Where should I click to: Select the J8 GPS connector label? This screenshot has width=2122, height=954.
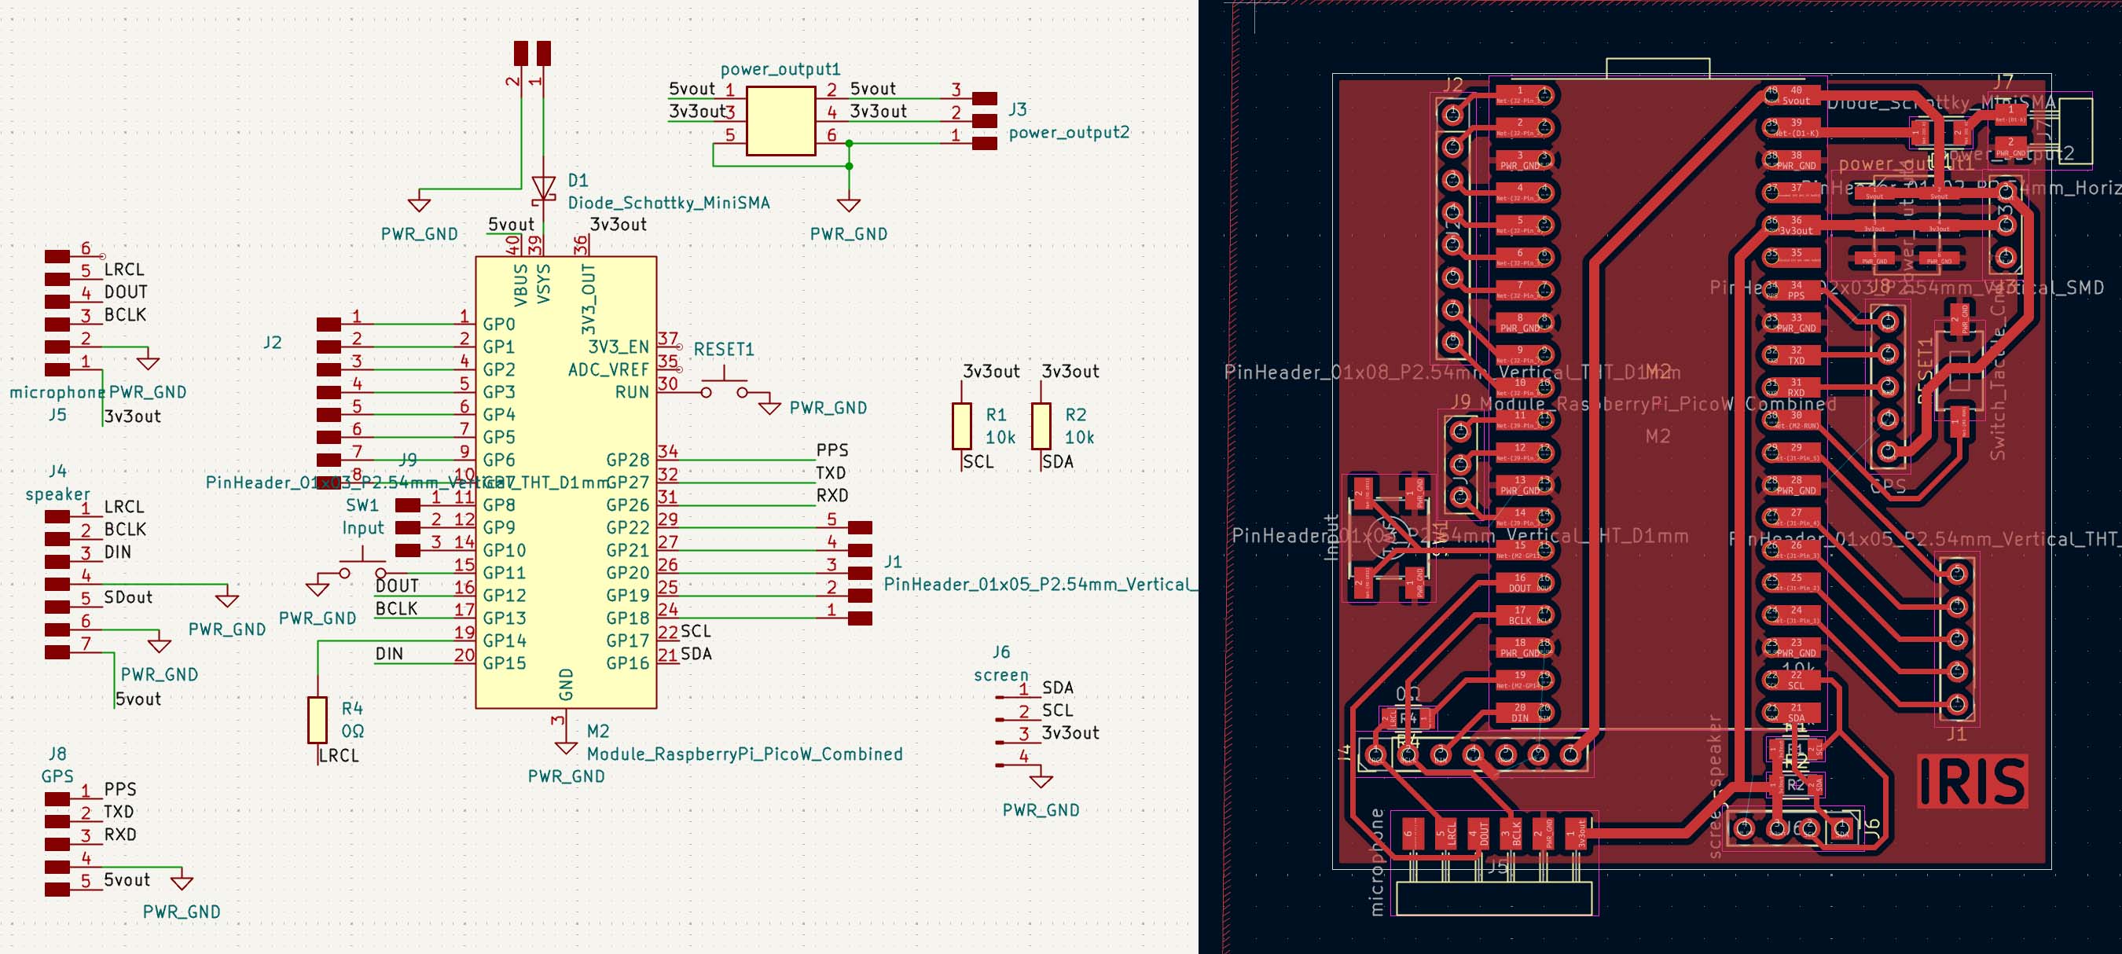tap(57, 754)
